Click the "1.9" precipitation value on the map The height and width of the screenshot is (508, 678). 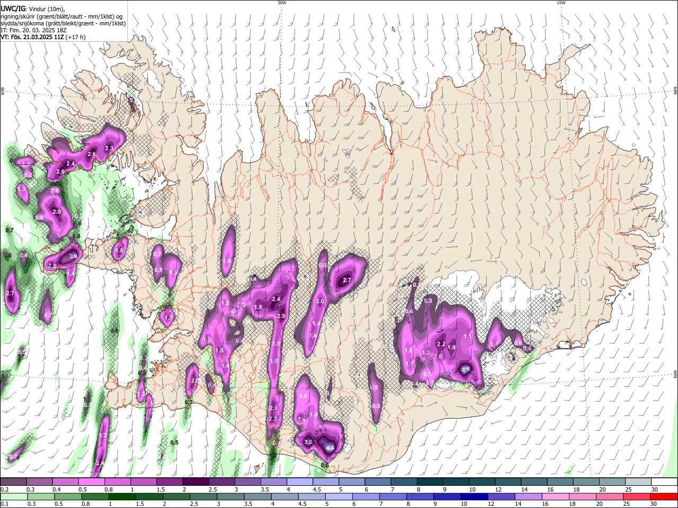451,347
